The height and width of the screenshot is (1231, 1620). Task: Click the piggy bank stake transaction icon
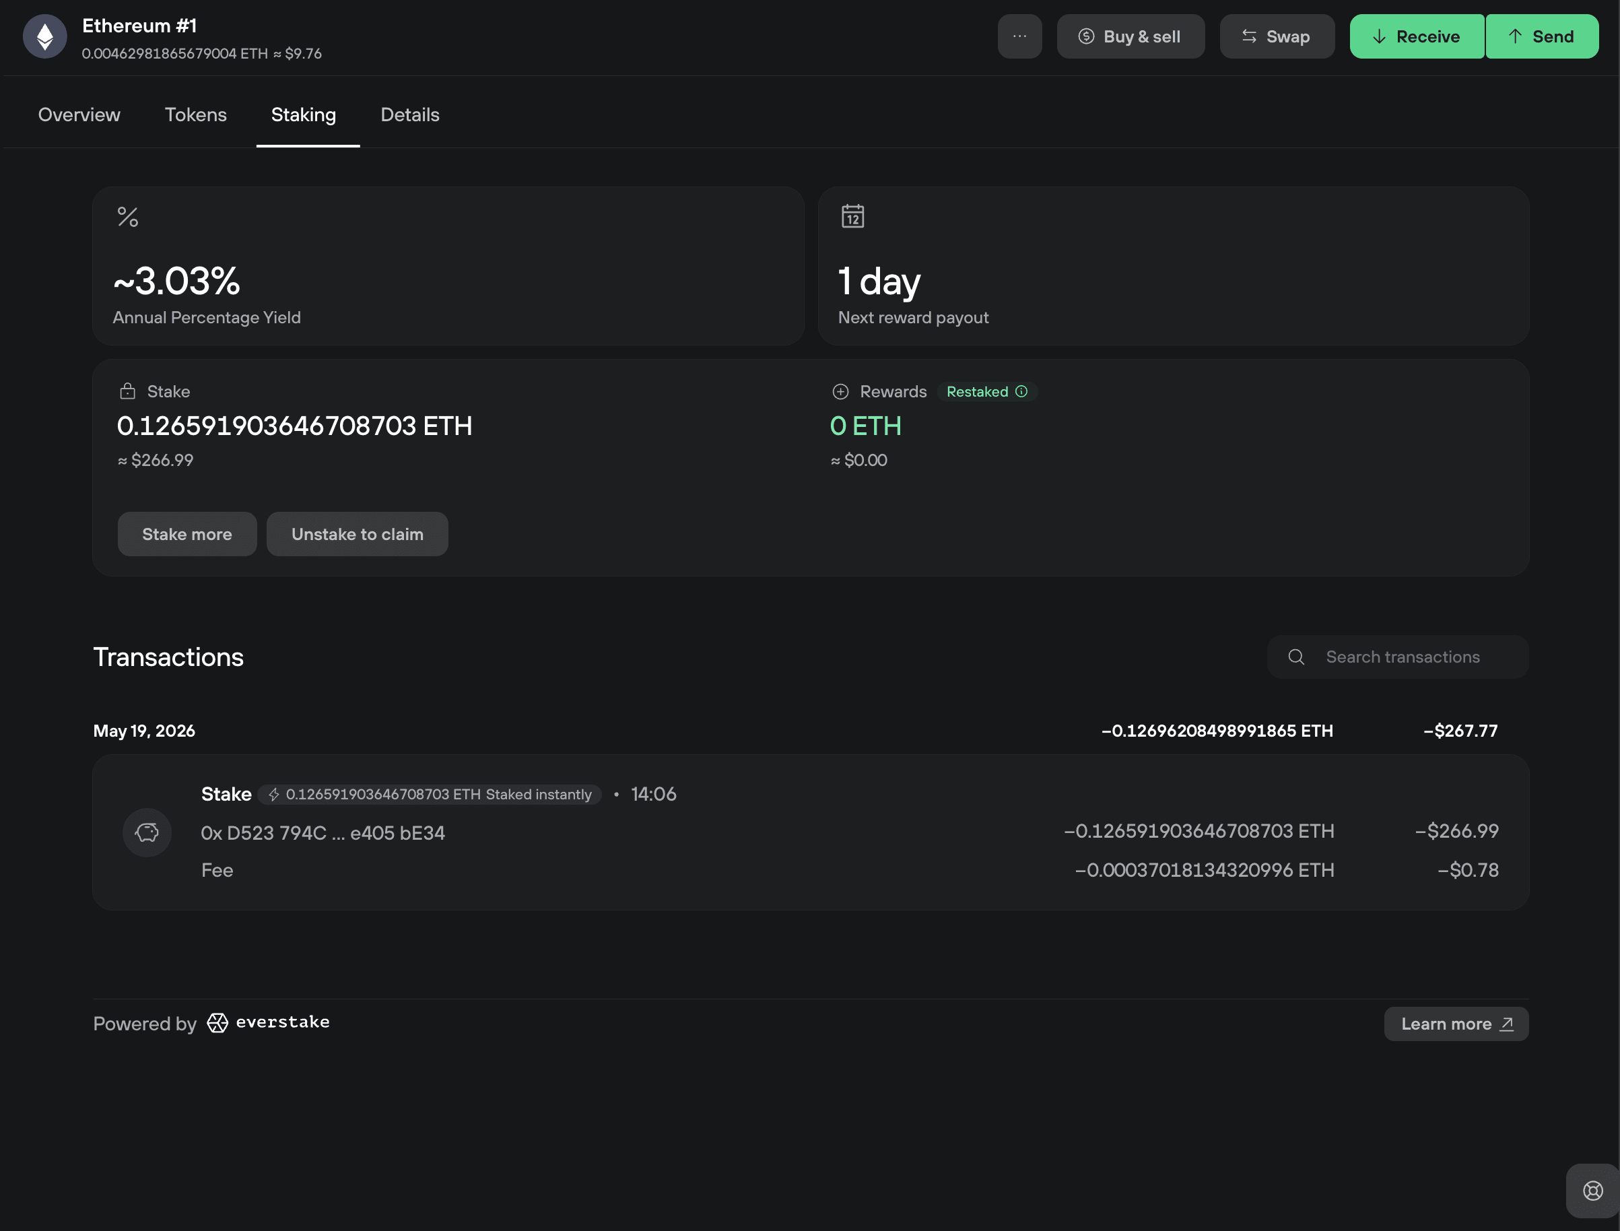tap(147, 832)
